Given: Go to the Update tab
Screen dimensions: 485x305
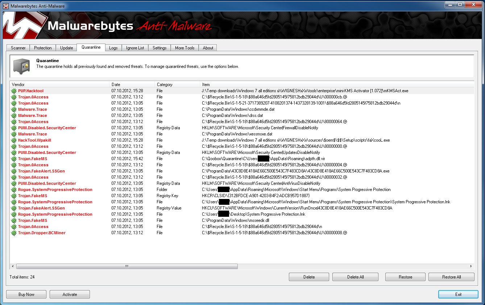Looking at the screenshot, I should pyautogui.click(x=66, y=48).
